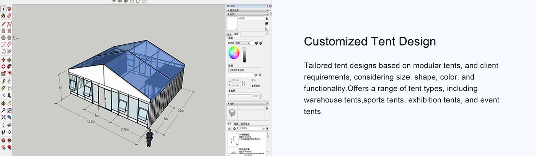Select the Move tool

point(3,60)
